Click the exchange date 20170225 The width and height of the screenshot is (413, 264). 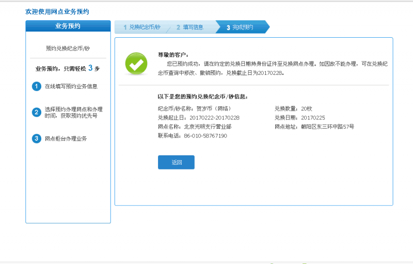313,117
